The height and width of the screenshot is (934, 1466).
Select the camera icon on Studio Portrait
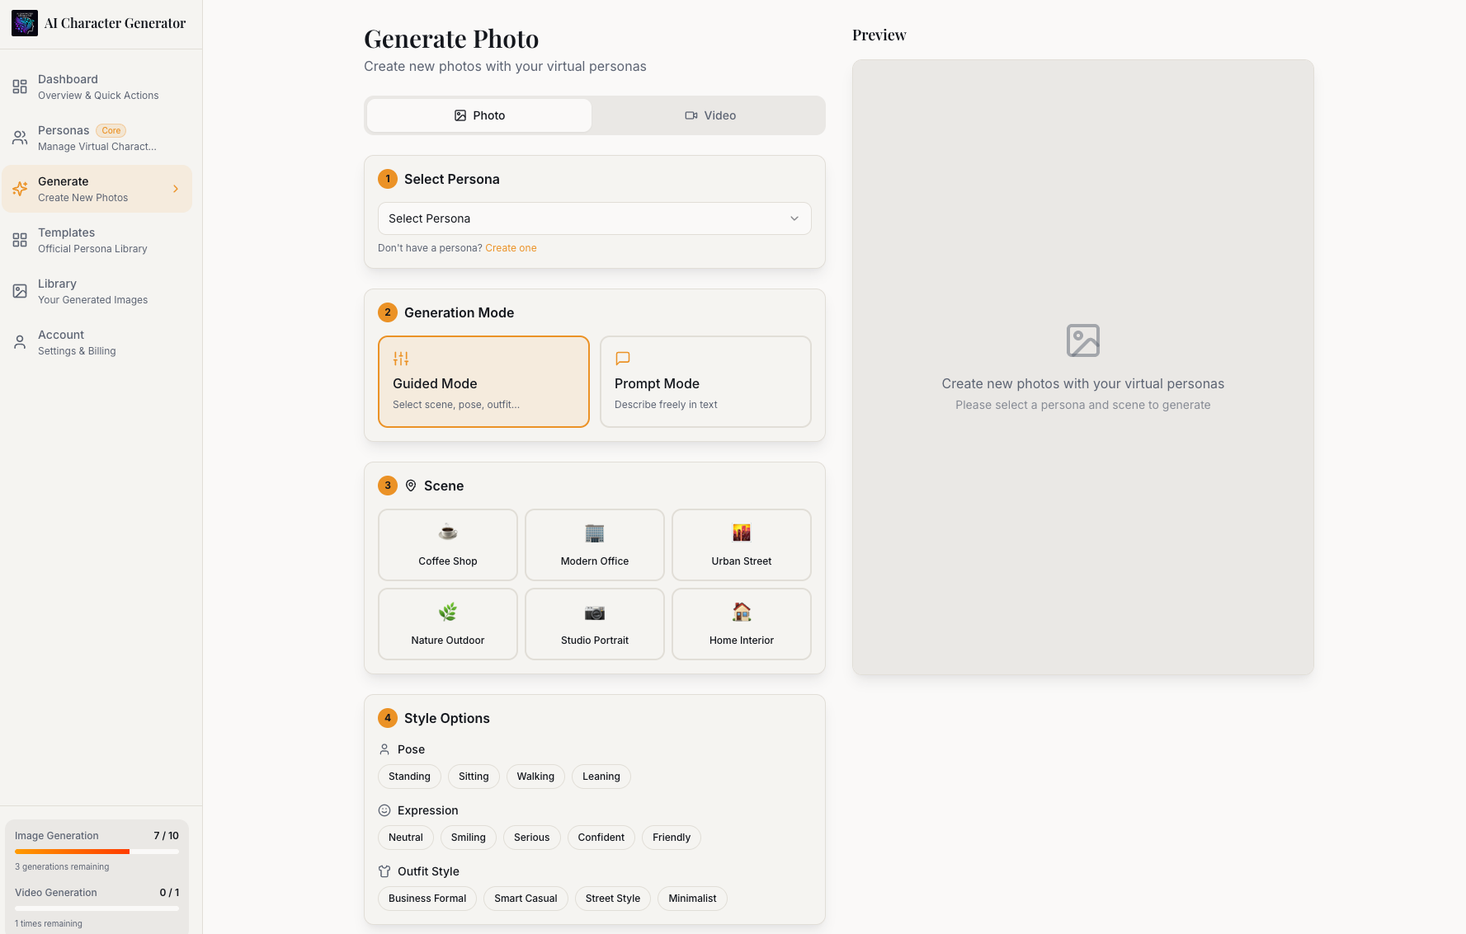[x=594, y=612]
